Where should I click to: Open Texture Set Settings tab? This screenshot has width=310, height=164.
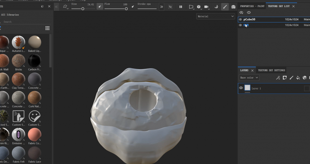pos(272,70)
